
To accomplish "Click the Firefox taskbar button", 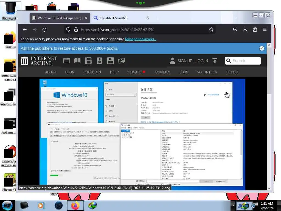I will [x=75, y=206].
